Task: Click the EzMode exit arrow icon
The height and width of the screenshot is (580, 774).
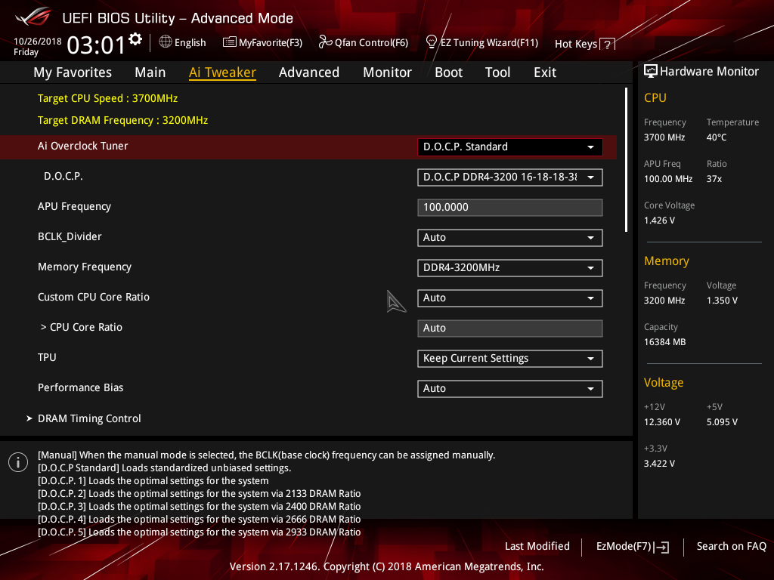Action: 662,547
